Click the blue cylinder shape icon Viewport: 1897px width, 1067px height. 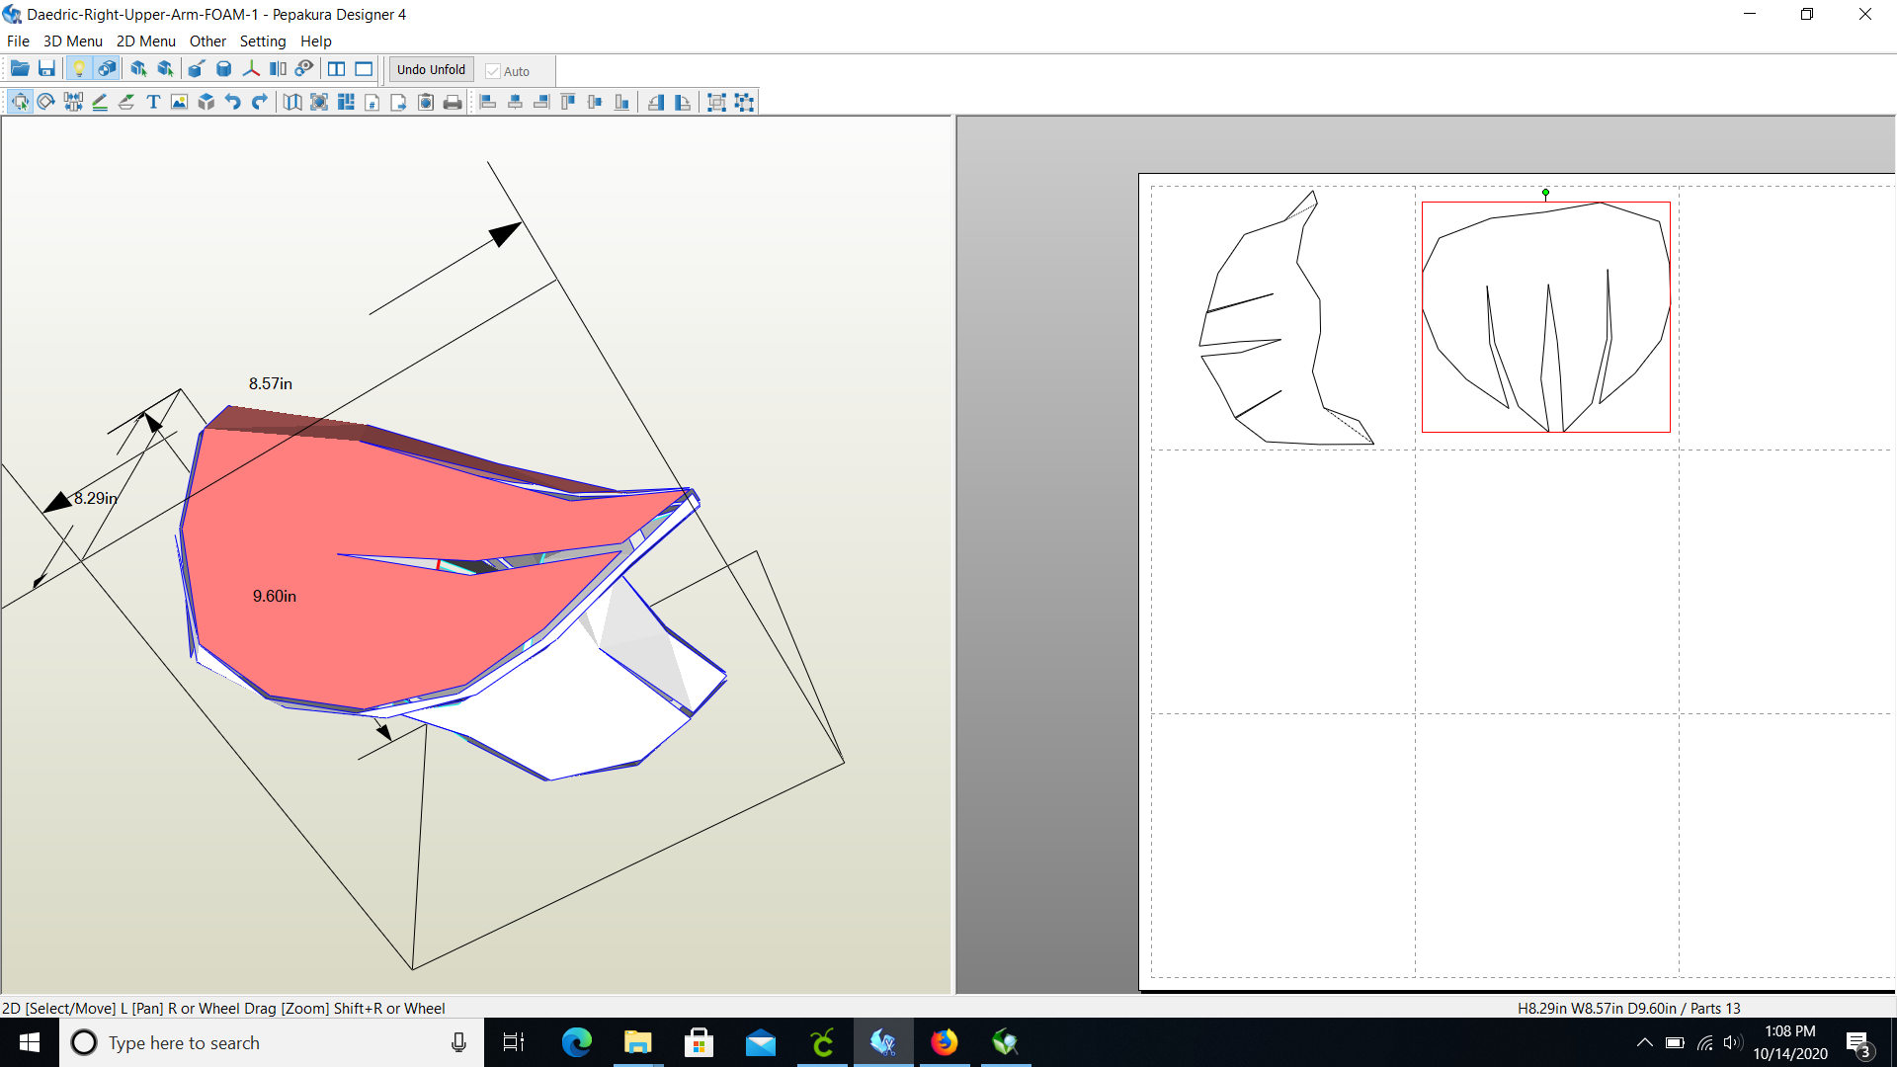pos(224,69)
